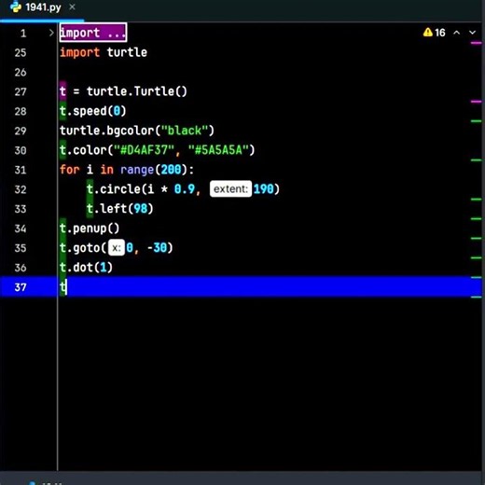485x485 pixels.
Task: Open the warnings indicator showing 16
Action: (434, 33)
